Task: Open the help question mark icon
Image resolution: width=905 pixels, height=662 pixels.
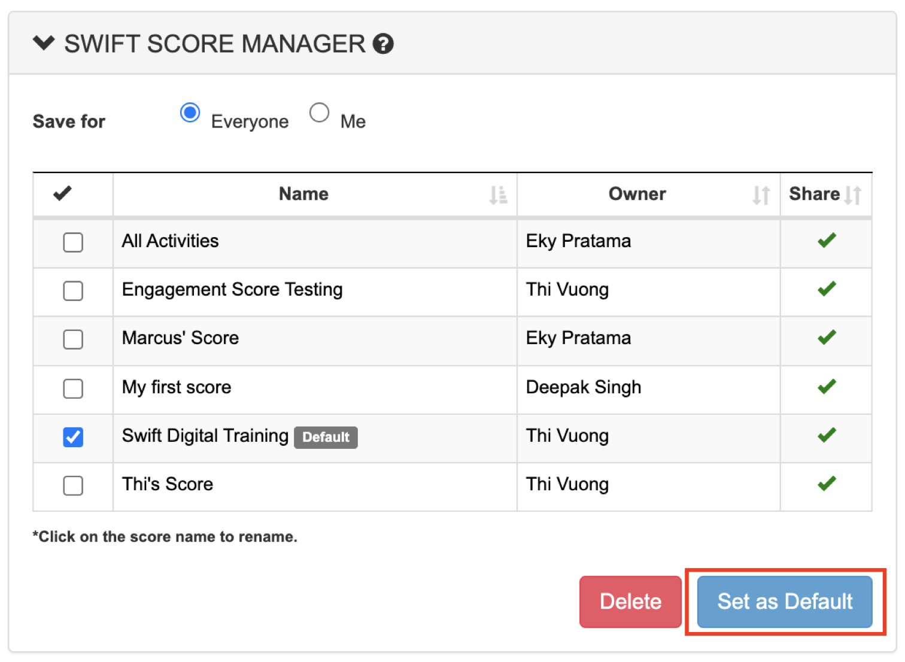Action: pos(383,44)
